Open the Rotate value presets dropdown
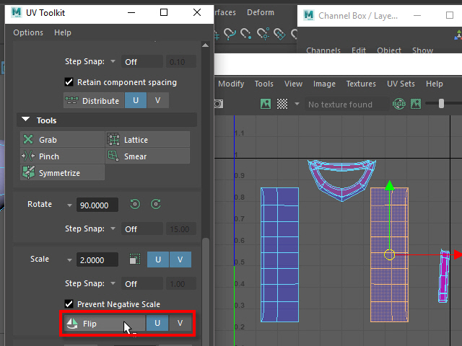The image size is (462, 346). pyautogui.click(x=69, y=205)
